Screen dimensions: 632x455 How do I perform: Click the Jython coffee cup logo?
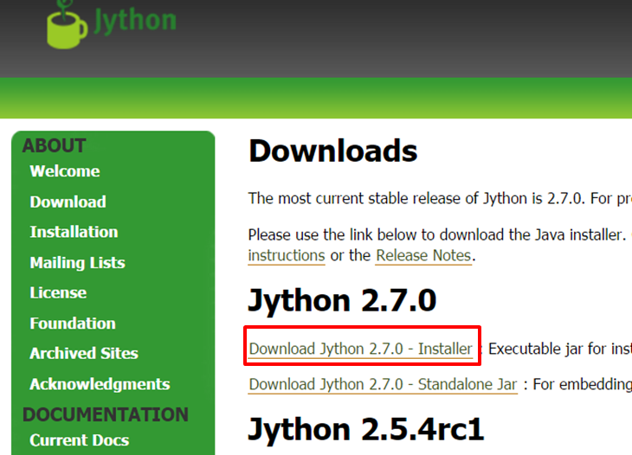[x=67, y=25]
